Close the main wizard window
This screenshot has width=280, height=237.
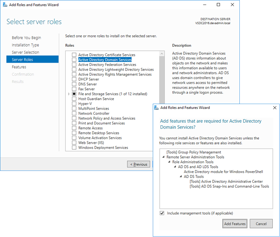click(232, 4)
